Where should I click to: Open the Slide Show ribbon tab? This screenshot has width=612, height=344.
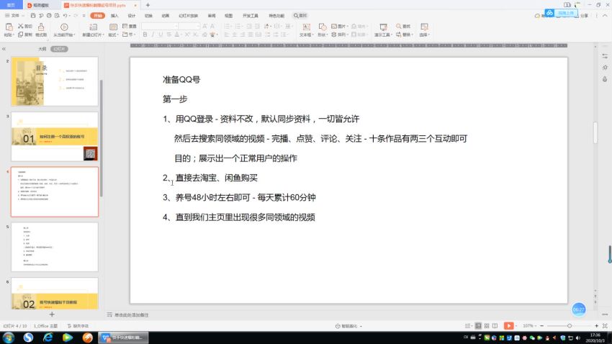[x=188, y=16]
